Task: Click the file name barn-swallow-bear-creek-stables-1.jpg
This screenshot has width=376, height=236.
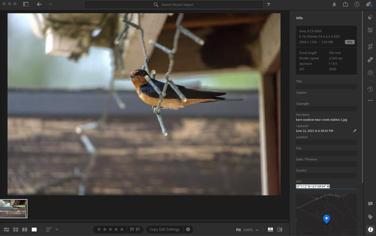Action: pyautogui.click(x=321, y=120)
